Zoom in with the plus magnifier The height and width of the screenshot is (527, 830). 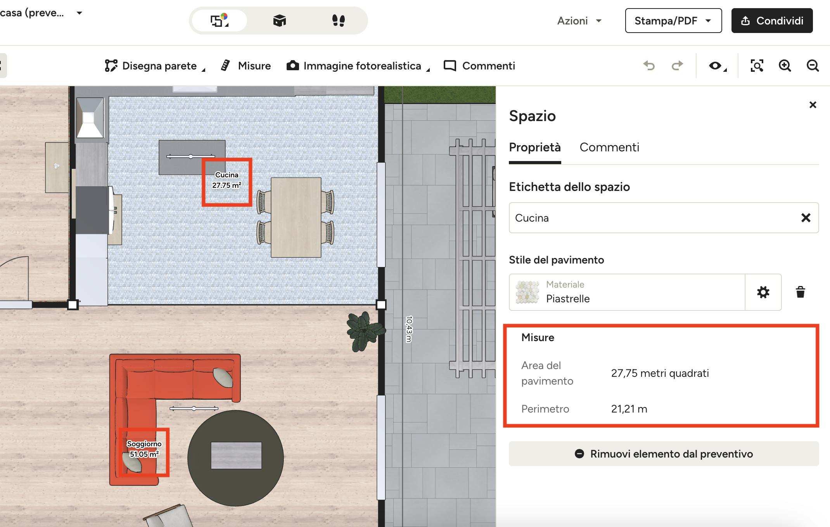785,66
